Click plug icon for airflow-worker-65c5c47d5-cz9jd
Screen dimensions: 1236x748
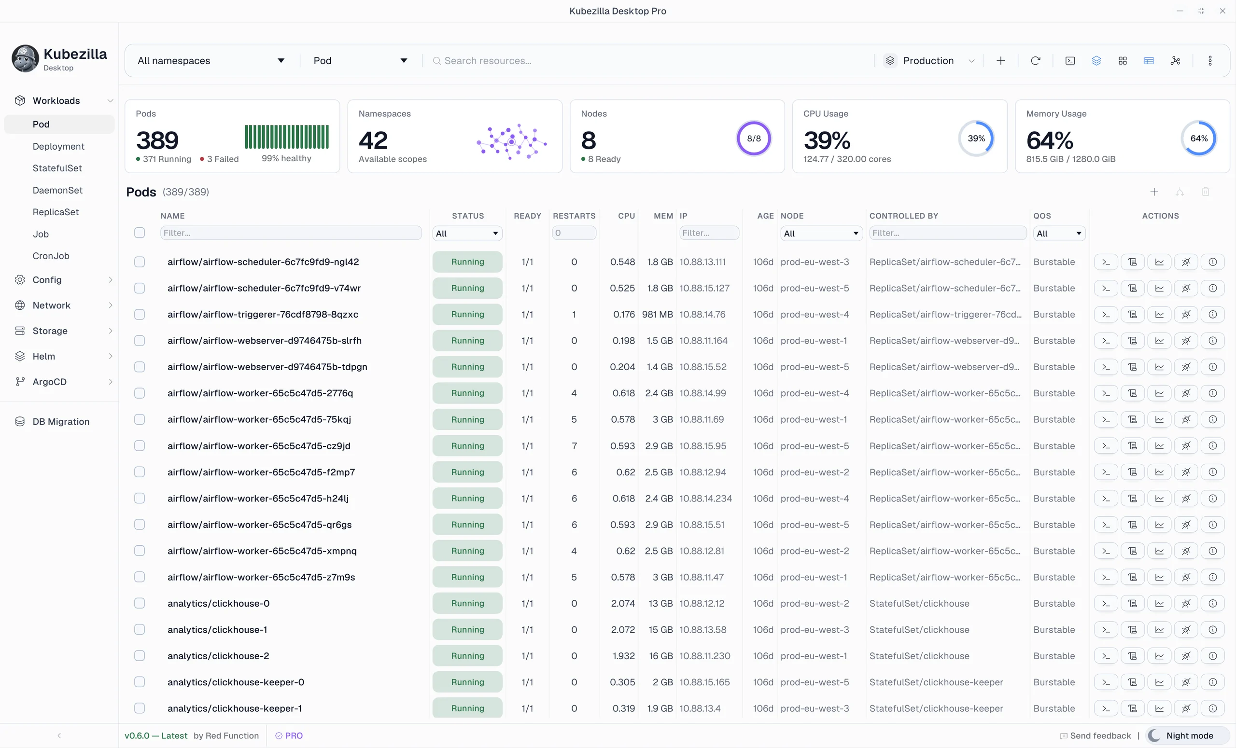point(1186,446)
